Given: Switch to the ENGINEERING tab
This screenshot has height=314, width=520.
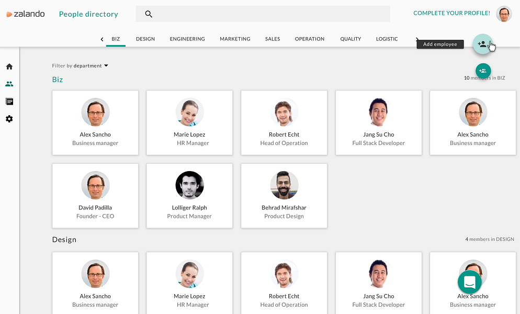Looking at the screenshot, I should click(187, 39).
